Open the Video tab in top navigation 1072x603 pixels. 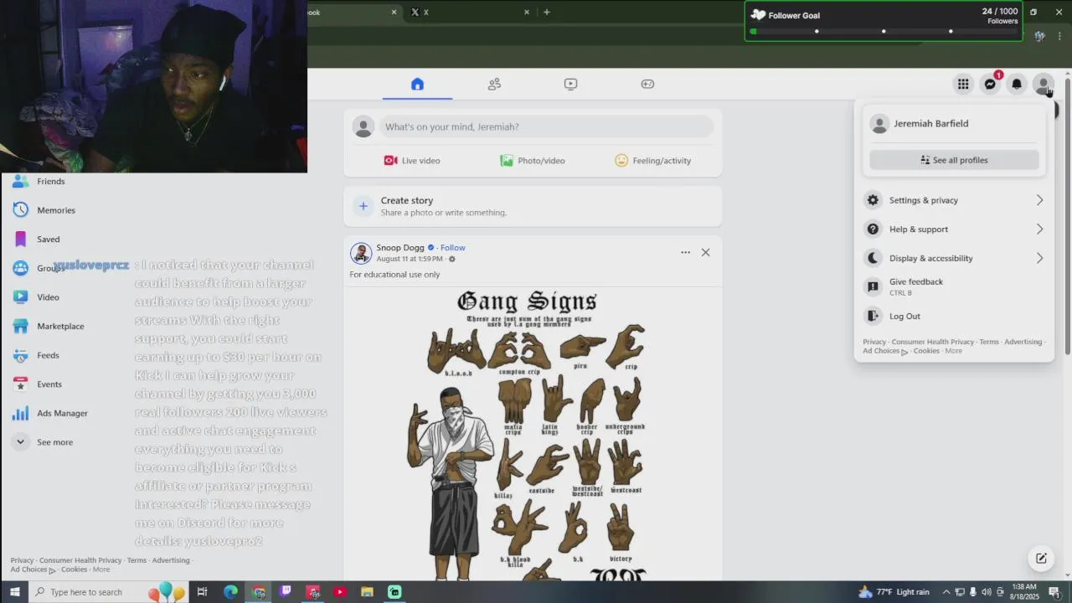(570, 84)
